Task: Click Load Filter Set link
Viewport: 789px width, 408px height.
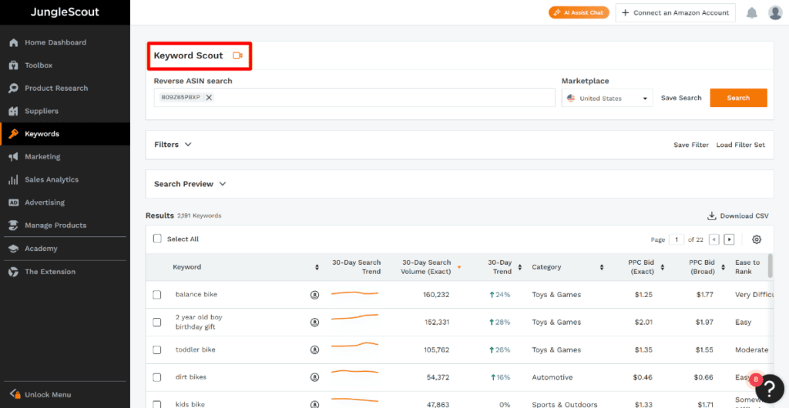Action: click(x=740, y=145)
